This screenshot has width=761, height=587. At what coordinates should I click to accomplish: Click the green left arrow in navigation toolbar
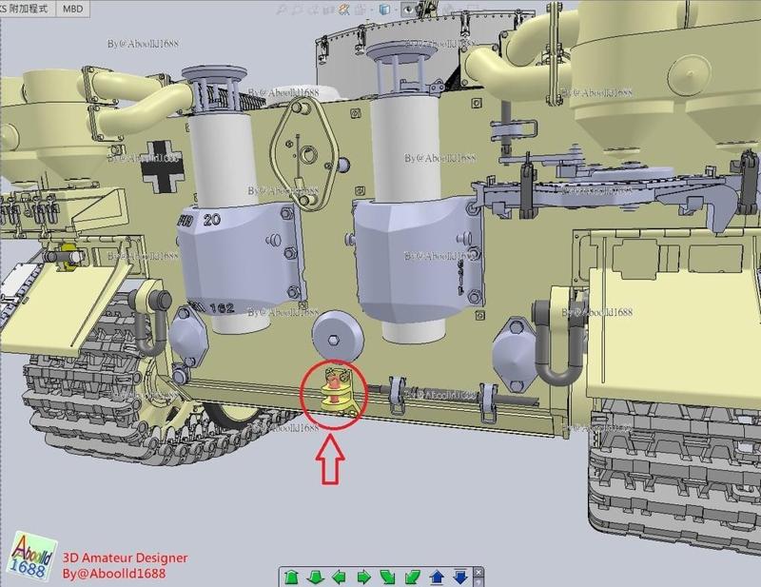(x=340, y=577)
